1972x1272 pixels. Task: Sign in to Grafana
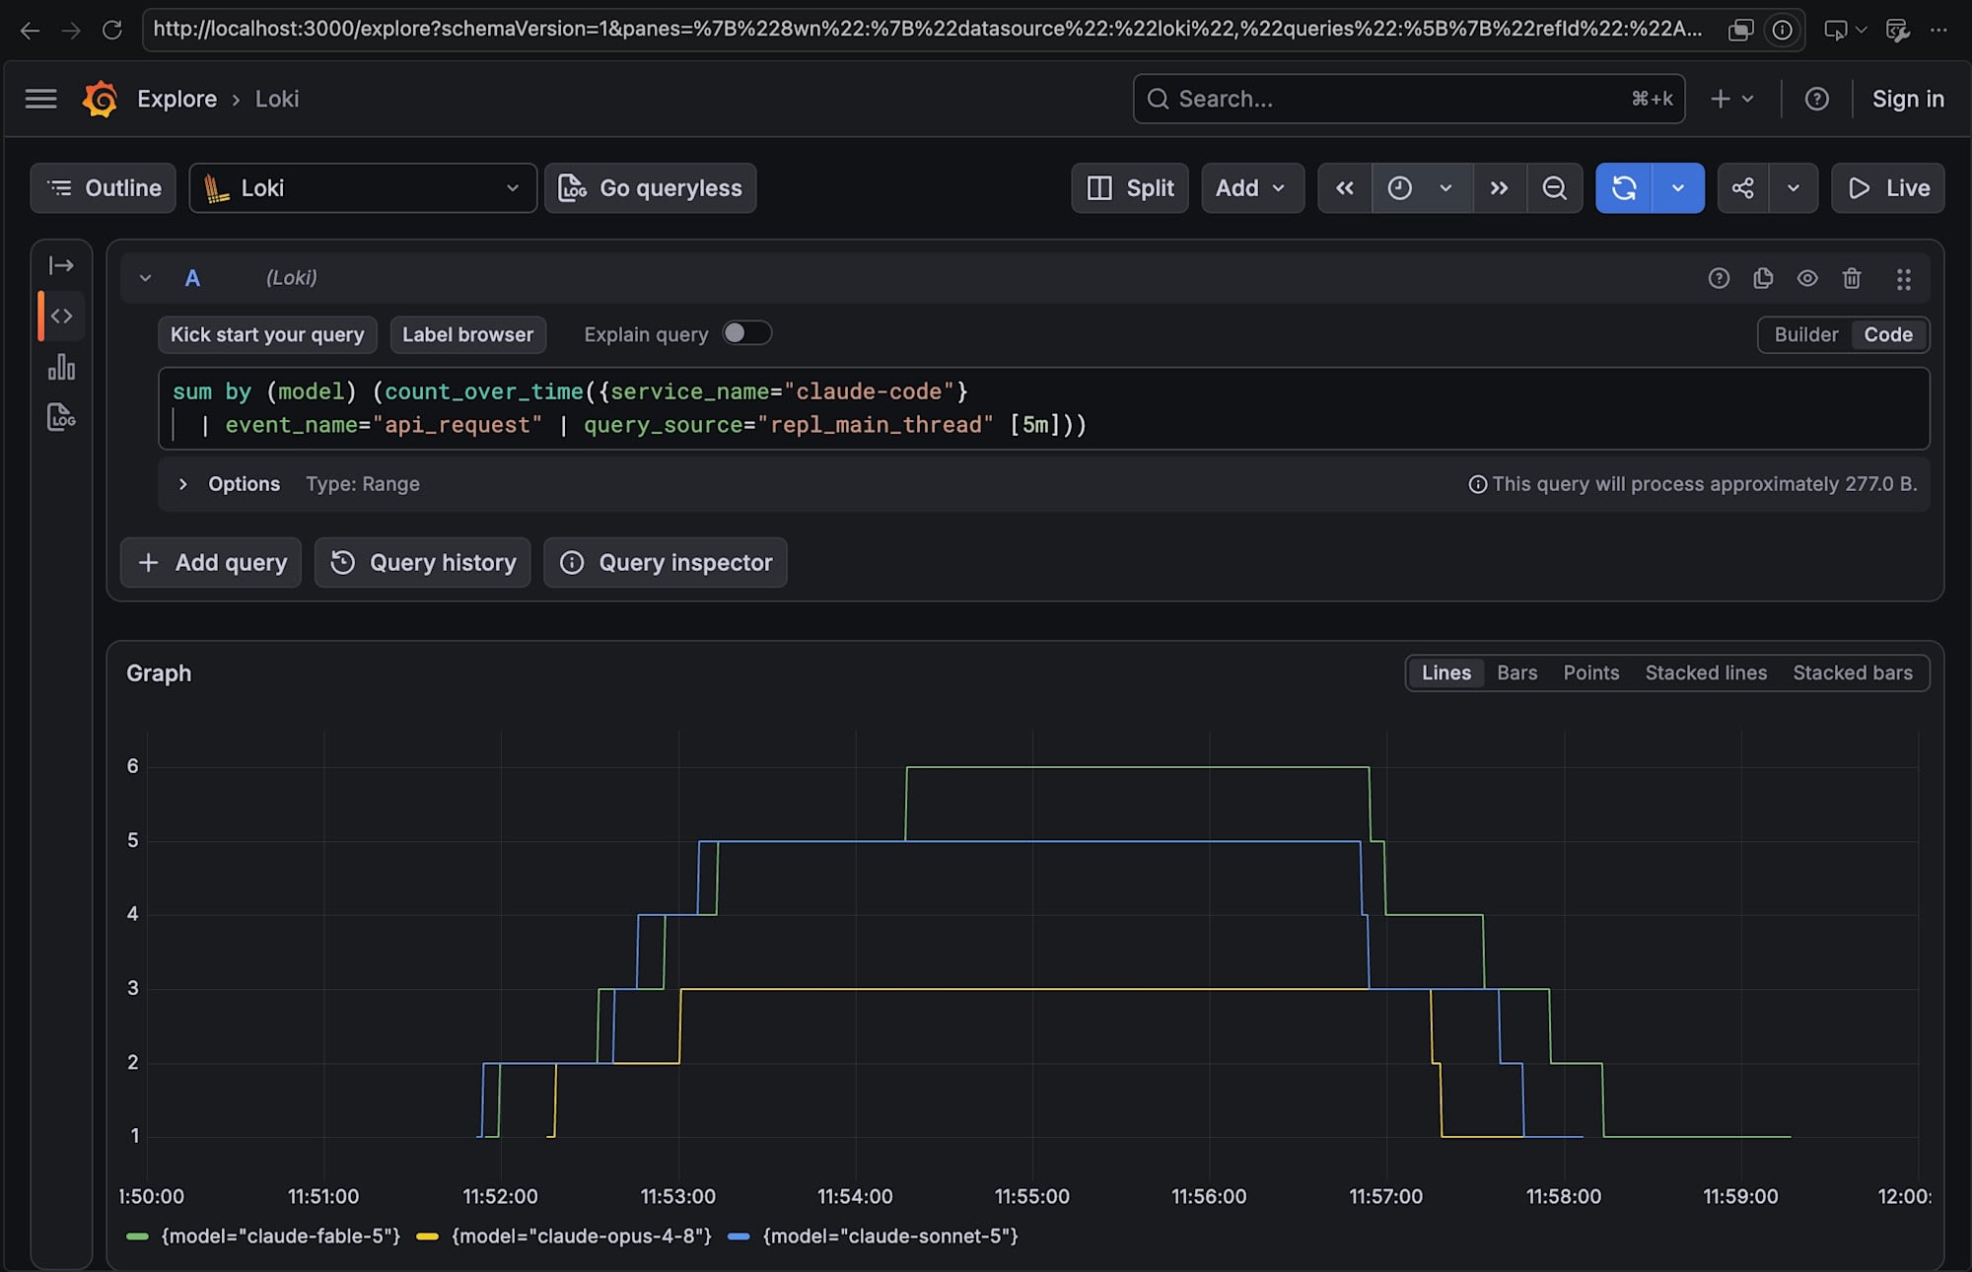pos(1908,99)
